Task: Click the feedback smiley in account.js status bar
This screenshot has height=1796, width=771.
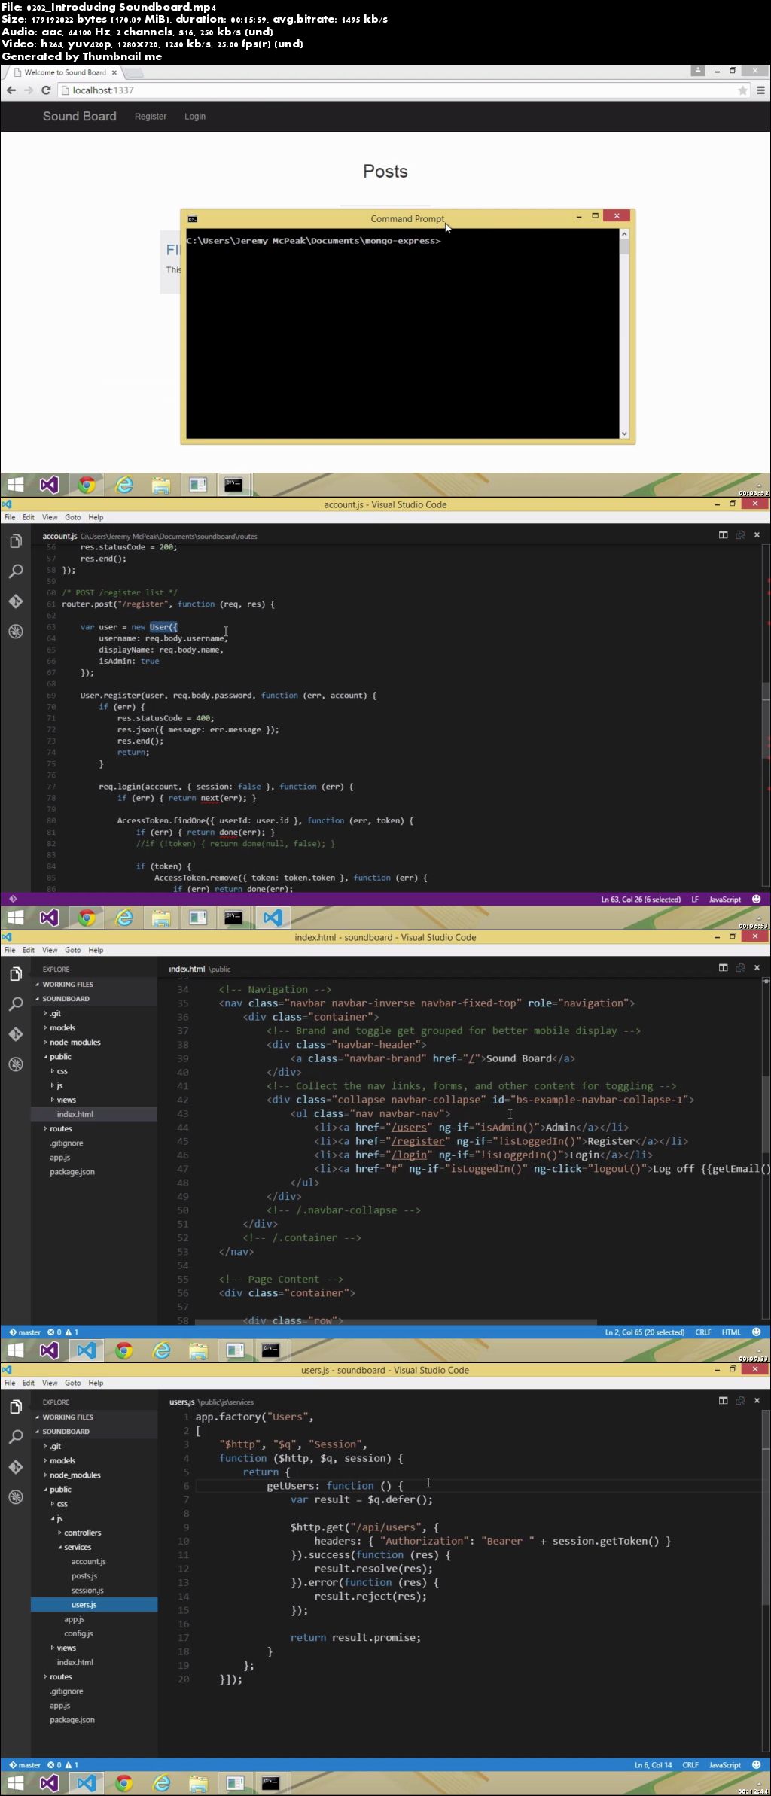Action: click(757, 900)
